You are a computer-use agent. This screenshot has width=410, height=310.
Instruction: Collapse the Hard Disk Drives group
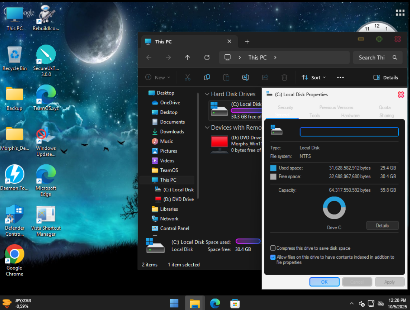click(207, 94)
